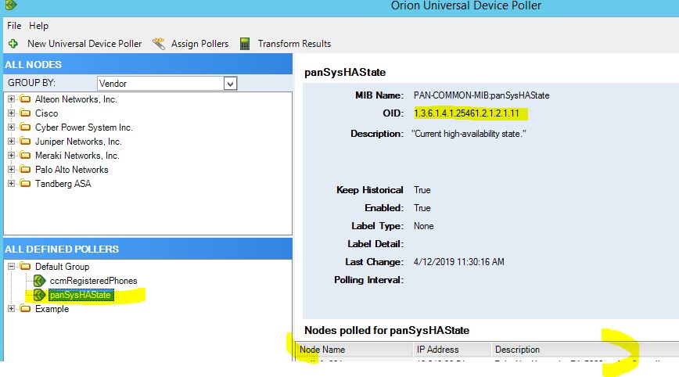Image resolution: width=679 pixels, height=377 pixels.
Task: Click the green plus New Poller icon
Action: tap(13, 44)
